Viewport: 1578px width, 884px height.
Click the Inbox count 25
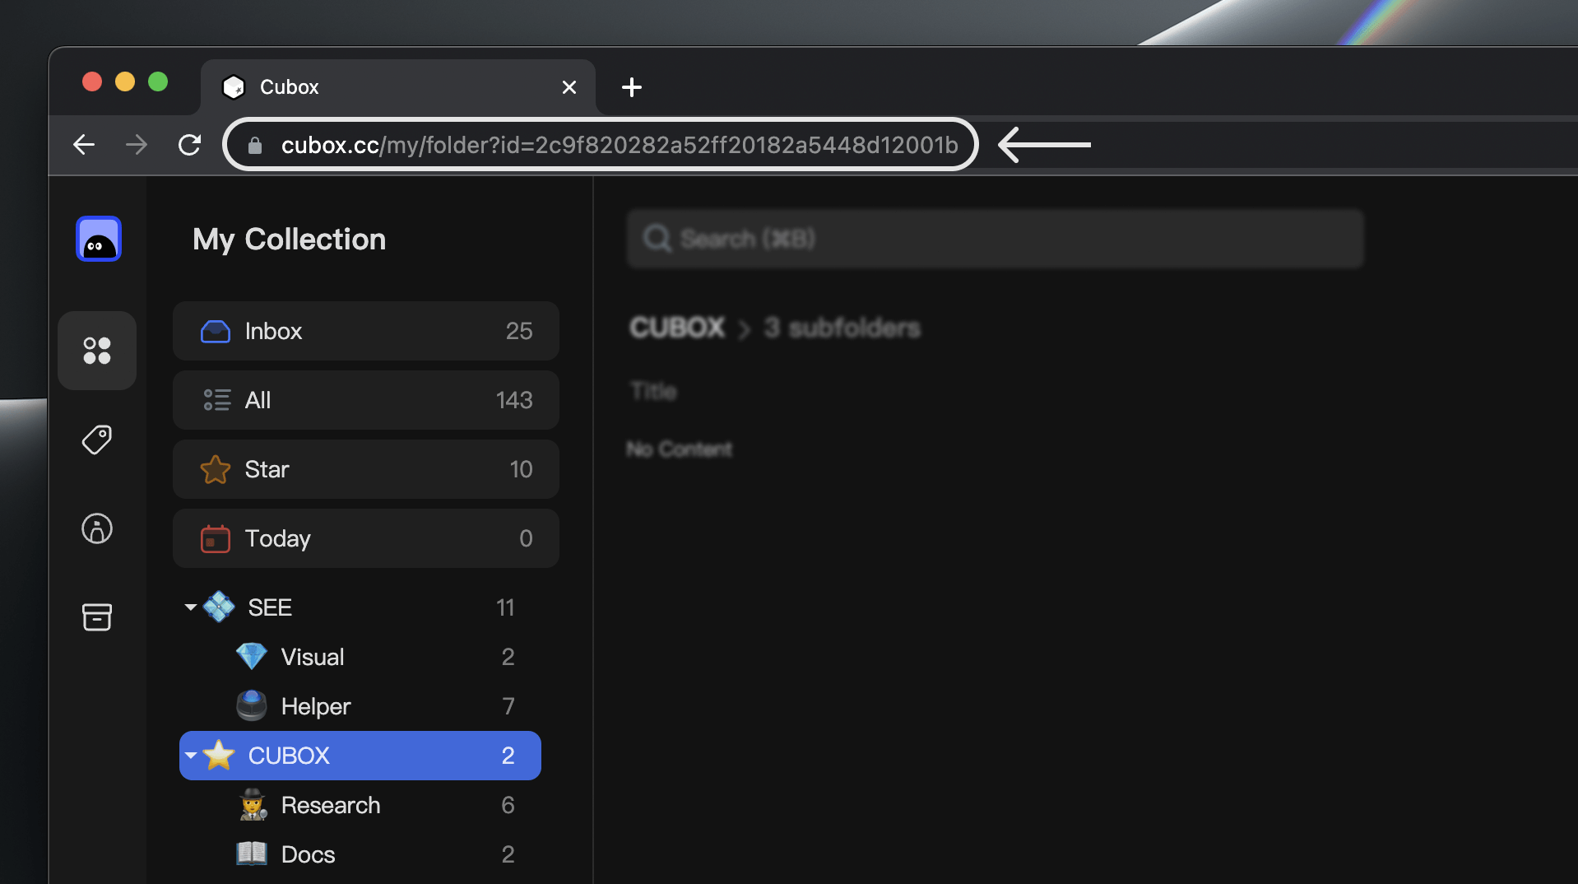pyautogui.click(x=519, y=331)
